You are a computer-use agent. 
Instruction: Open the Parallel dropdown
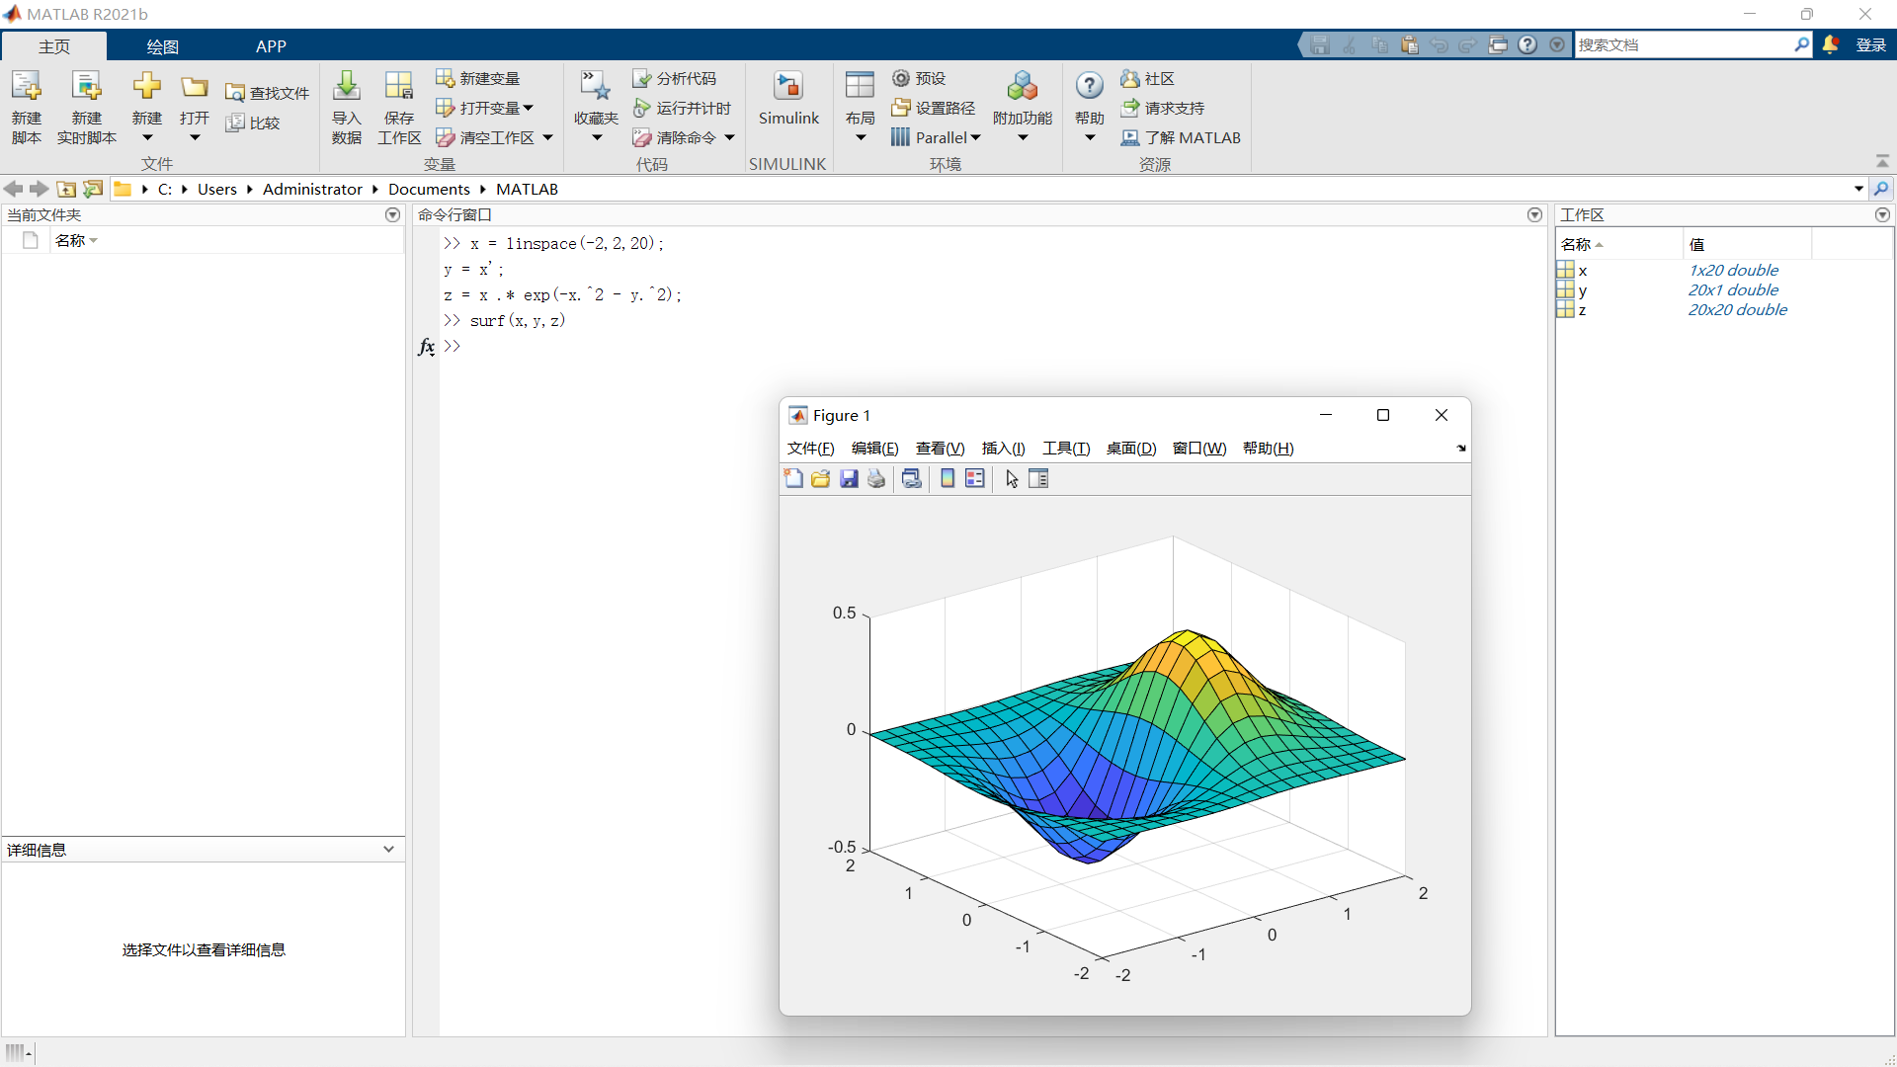pos(935,137)
